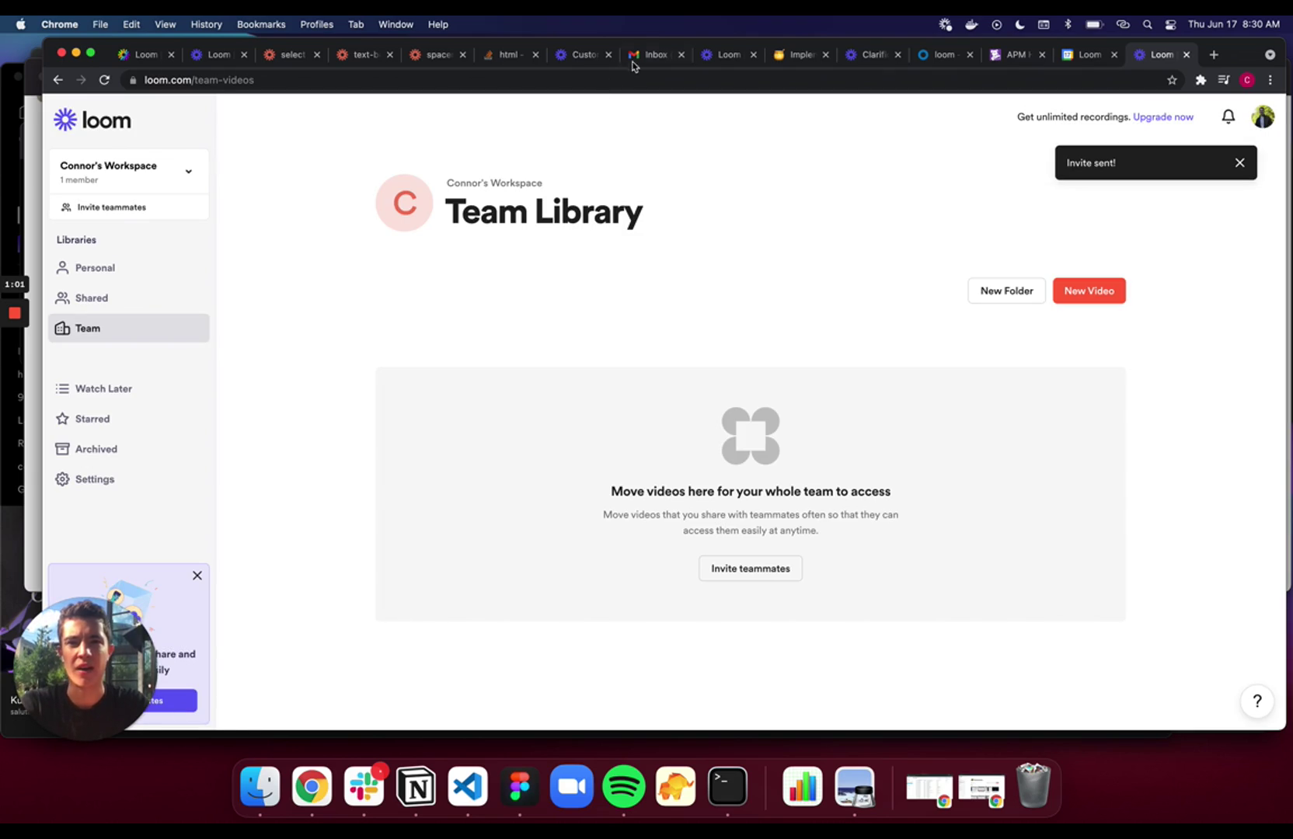Open Chrome's three-dot menu
Image resolution: width=1293 pixels, height=839 pixels.
1270,80
